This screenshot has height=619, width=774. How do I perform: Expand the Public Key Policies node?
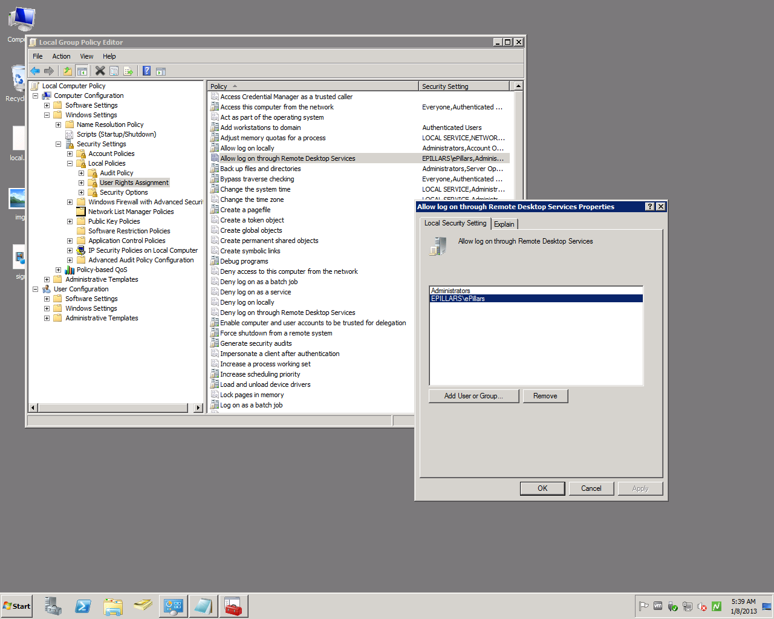coord(70,221)
